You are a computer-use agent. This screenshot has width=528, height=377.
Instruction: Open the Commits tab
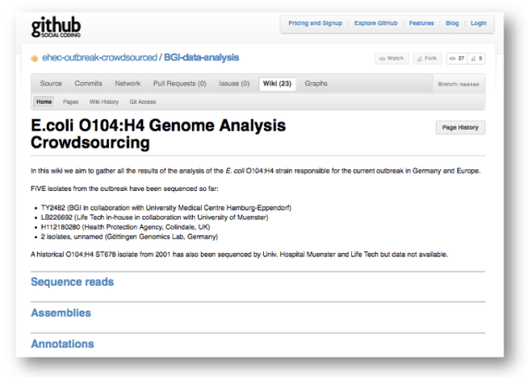click(88, 84)
